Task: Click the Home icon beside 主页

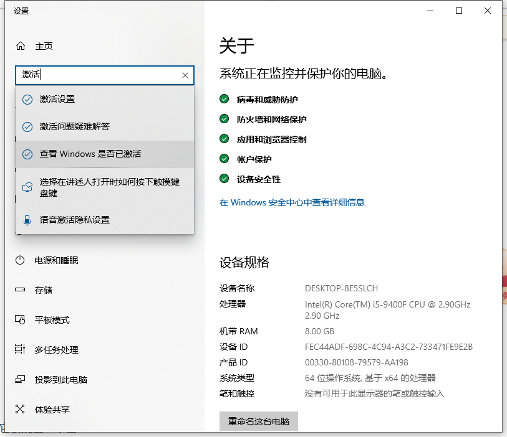Action: tap(21, 46)
